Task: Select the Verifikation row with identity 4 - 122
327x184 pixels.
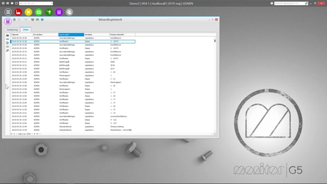Action: coord(73,120)
